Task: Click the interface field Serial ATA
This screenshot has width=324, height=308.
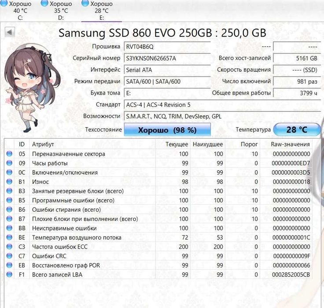Action: [167, 70]
